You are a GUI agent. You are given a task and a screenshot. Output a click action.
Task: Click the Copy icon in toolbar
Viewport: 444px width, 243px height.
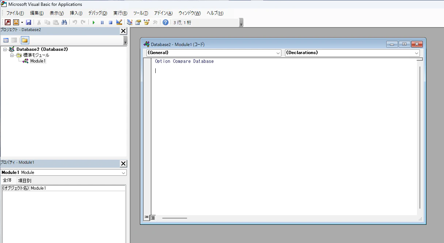(47, 22)
